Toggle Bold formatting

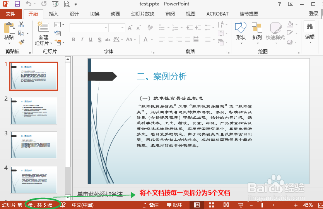click(x=73, y=40)
